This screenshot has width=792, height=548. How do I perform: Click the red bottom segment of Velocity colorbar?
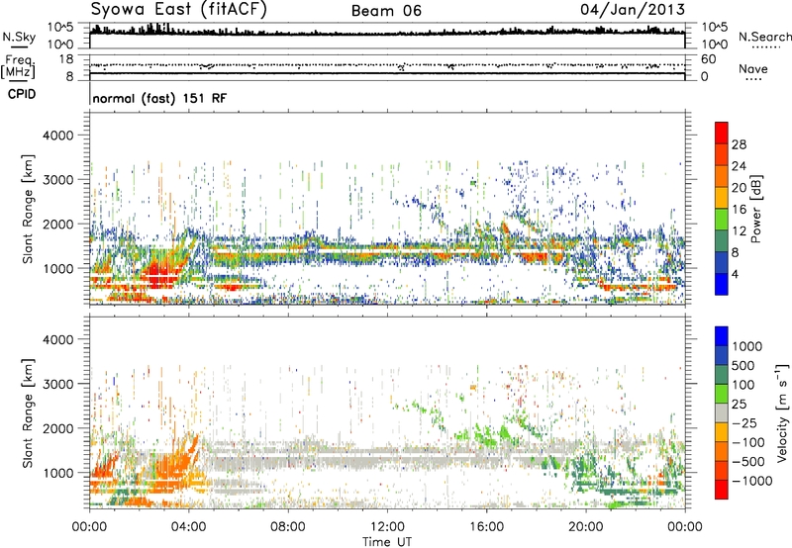point(722,490)
